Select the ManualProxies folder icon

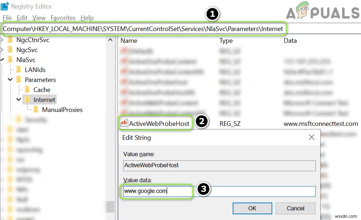pyautogui.click(x=36, y=109)
